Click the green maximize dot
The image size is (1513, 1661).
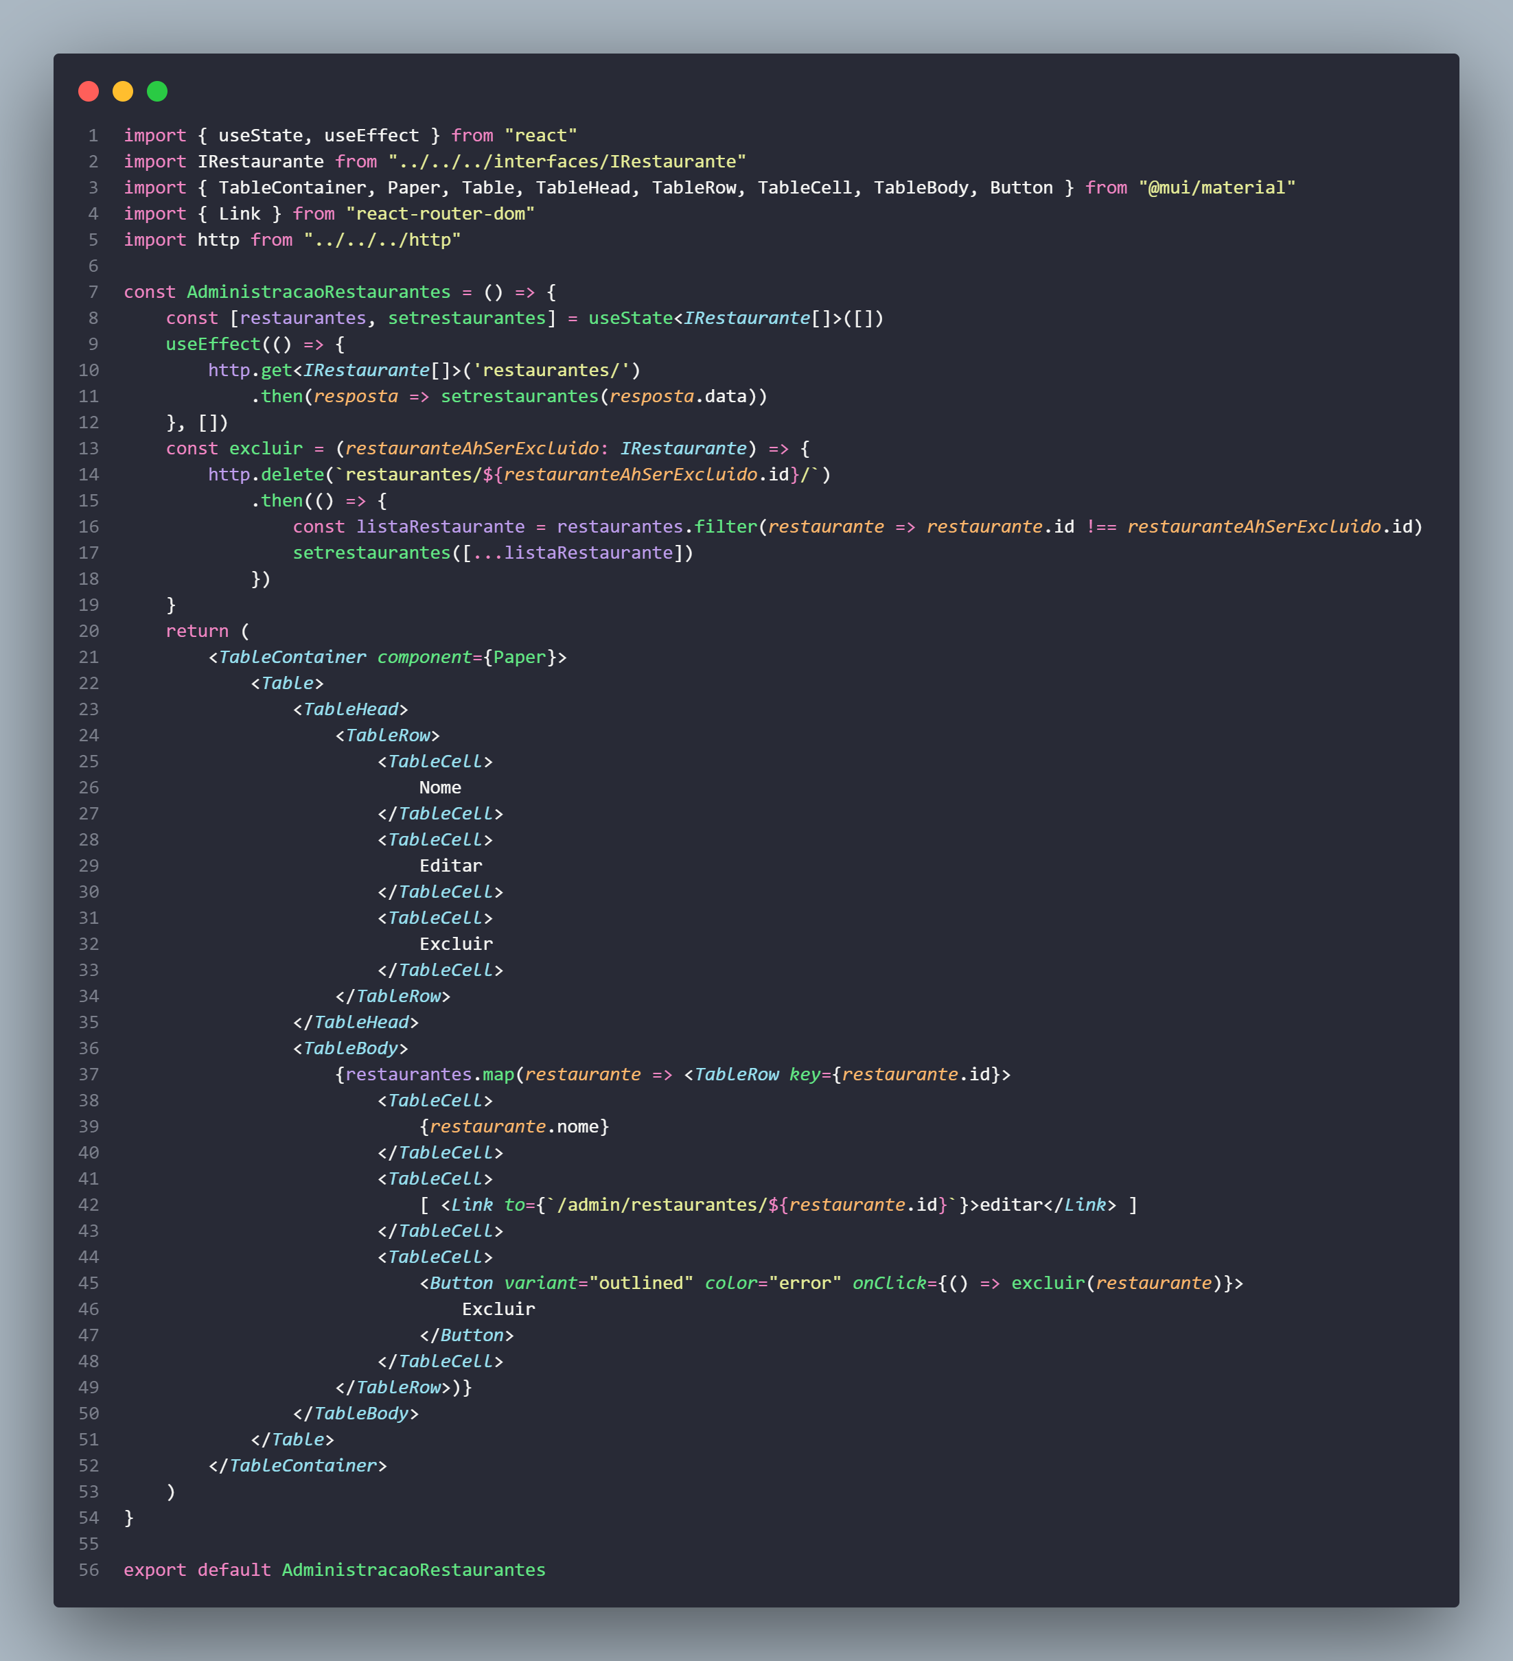tap(157, 91)
